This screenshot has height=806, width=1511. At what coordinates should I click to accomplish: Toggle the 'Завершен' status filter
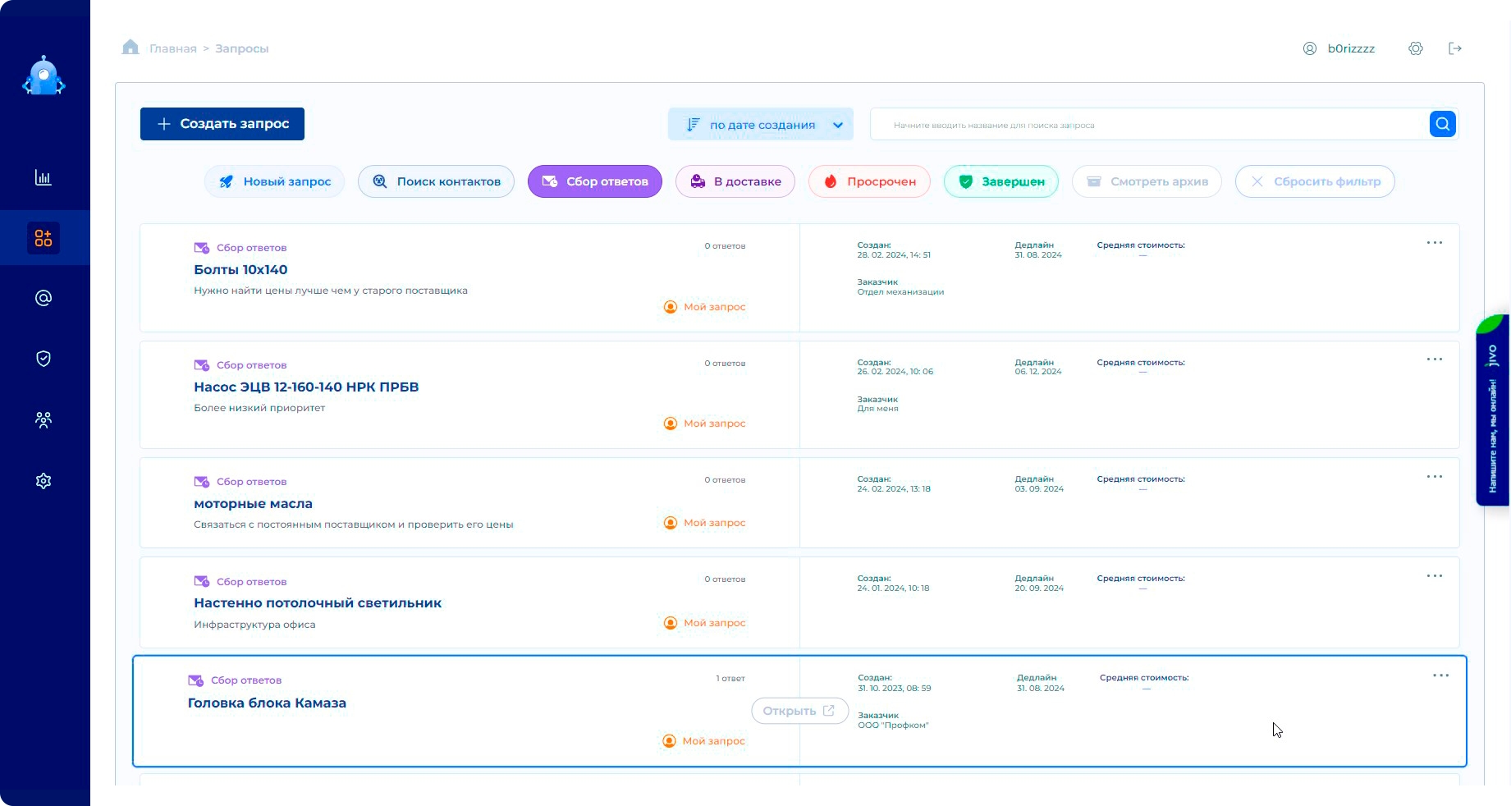click(x=1001, y=181)
